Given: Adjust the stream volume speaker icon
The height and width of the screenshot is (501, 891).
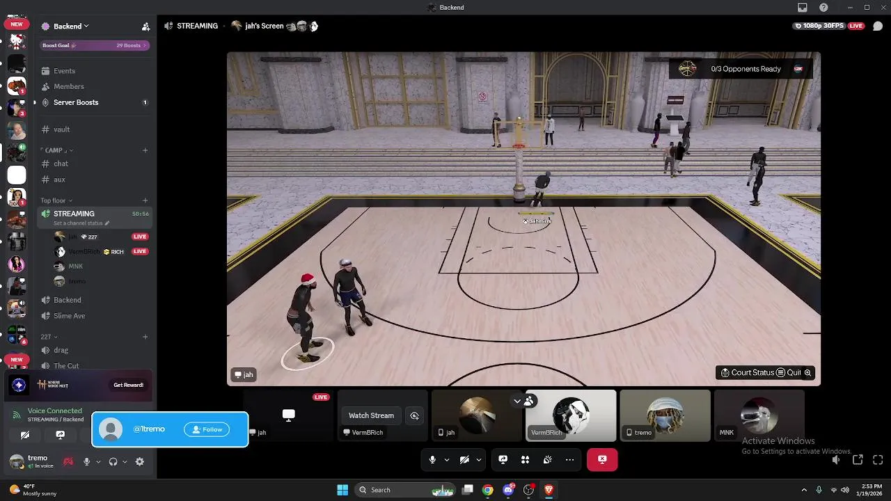Looking at the screenshot, I should click(x=836, y=460).
